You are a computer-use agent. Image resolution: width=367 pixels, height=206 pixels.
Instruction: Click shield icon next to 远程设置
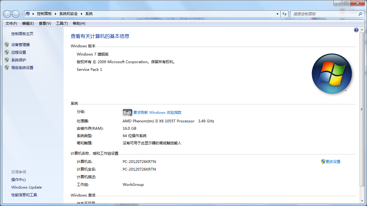(x=7, y=52)
